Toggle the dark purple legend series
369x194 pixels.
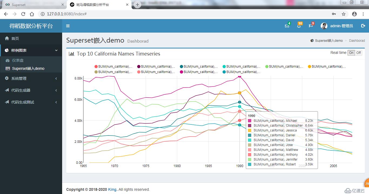pos(156,67)
